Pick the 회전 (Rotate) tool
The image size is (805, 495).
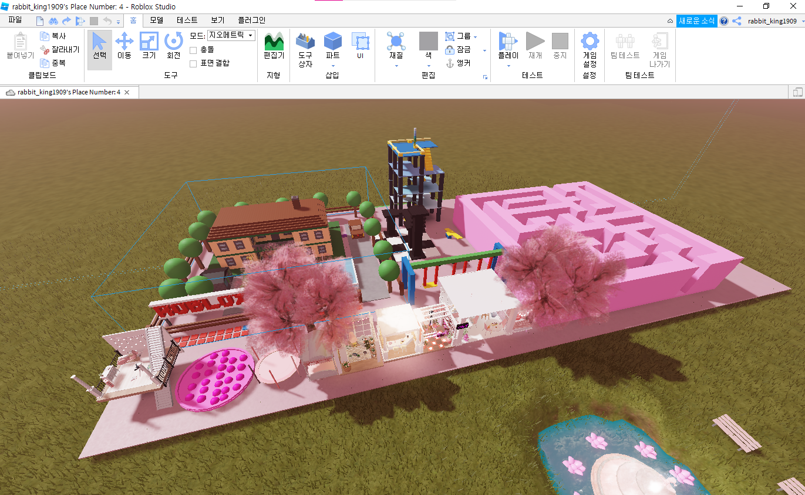(173, 46)
